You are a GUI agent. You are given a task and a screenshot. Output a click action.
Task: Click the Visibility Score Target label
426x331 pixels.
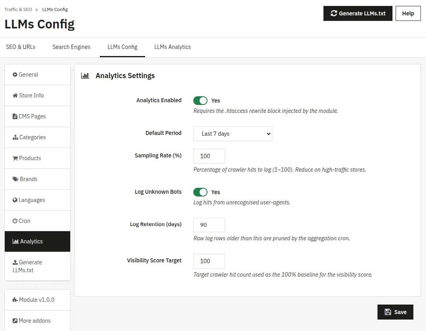(x=154, y=260)
